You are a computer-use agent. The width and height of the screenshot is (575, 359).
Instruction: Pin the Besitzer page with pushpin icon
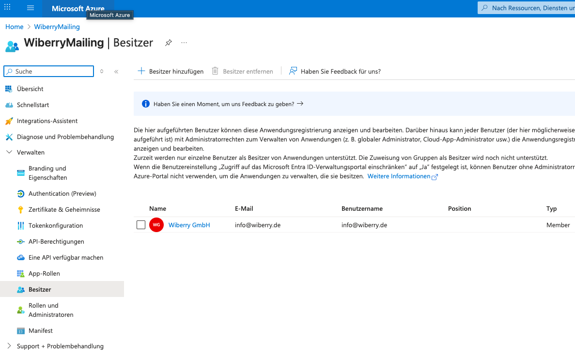click(x=168, y=43)
